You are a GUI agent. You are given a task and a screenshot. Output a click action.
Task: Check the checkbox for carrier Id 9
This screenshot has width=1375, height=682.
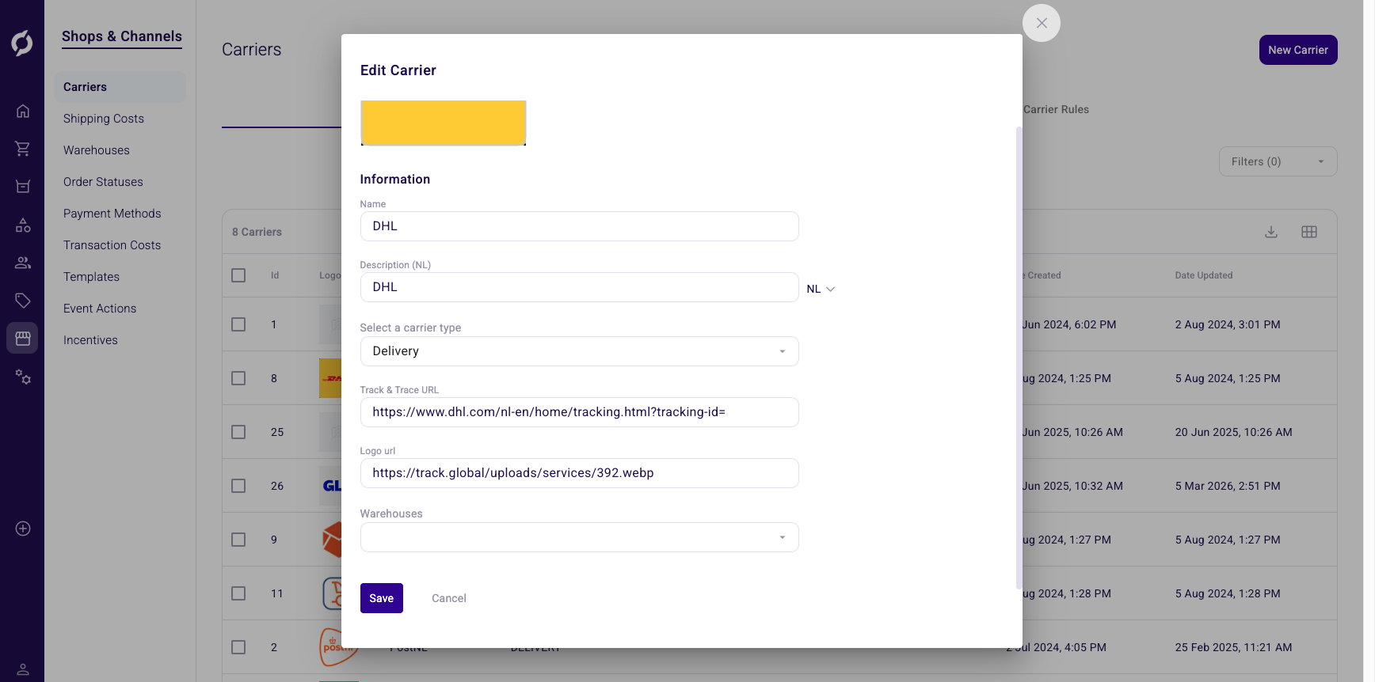(x=238, y=540)
